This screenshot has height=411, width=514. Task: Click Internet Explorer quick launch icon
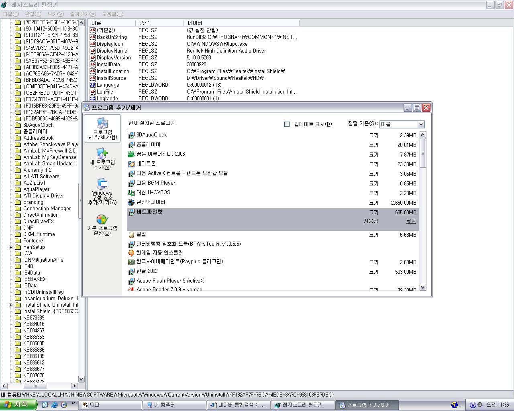click(x=55, y=405)
